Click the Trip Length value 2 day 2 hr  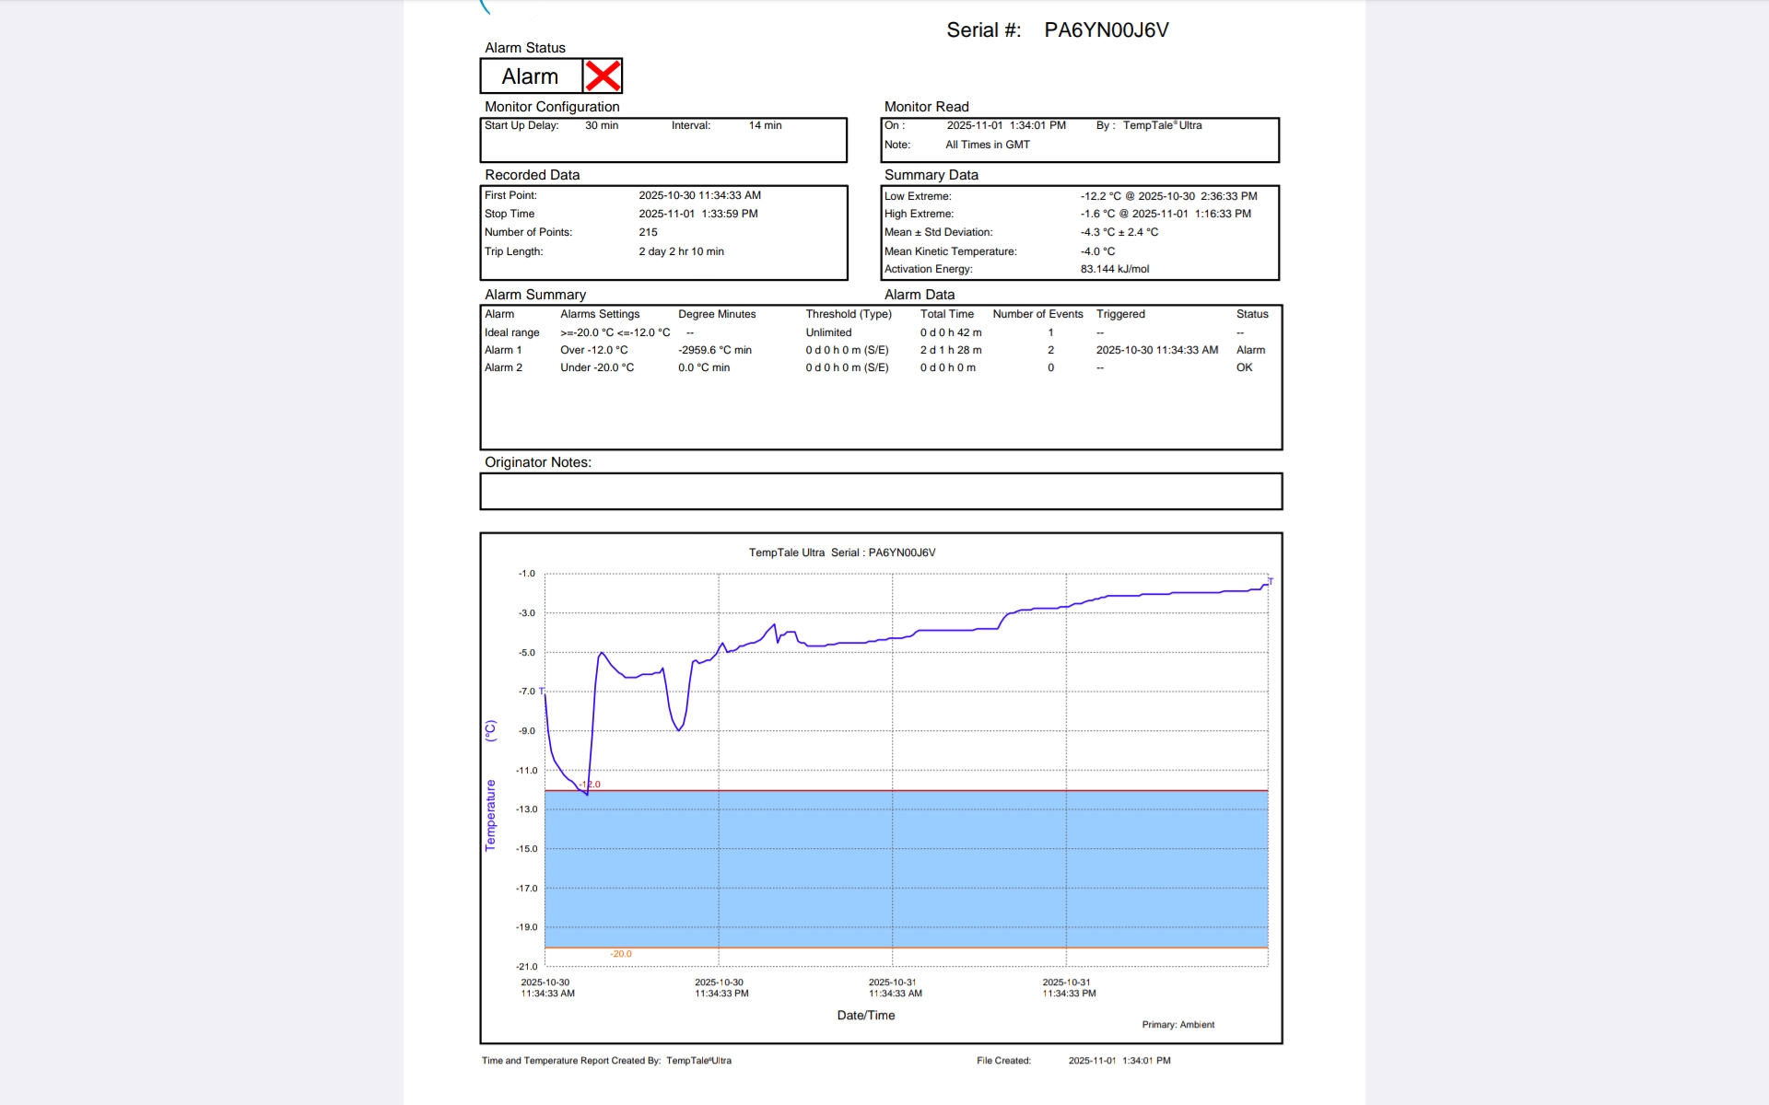(x=681, y=251)
